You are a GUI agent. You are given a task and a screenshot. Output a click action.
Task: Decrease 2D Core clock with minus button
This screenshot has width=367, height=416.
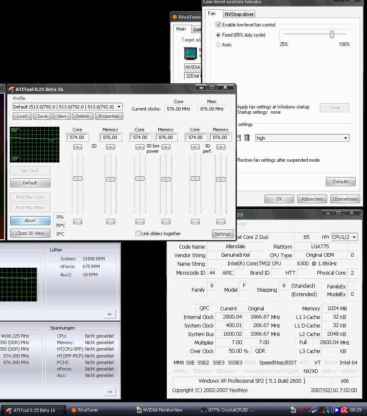click(x=78, y=221)
